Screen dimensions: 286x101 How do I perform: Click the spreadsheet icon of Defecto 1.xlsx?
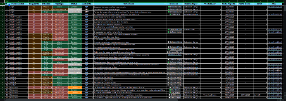(169, 7)
